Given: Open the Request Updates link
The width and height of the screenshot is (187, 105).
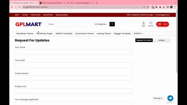Looking at the screenshot, I should [x=62, y=15].
